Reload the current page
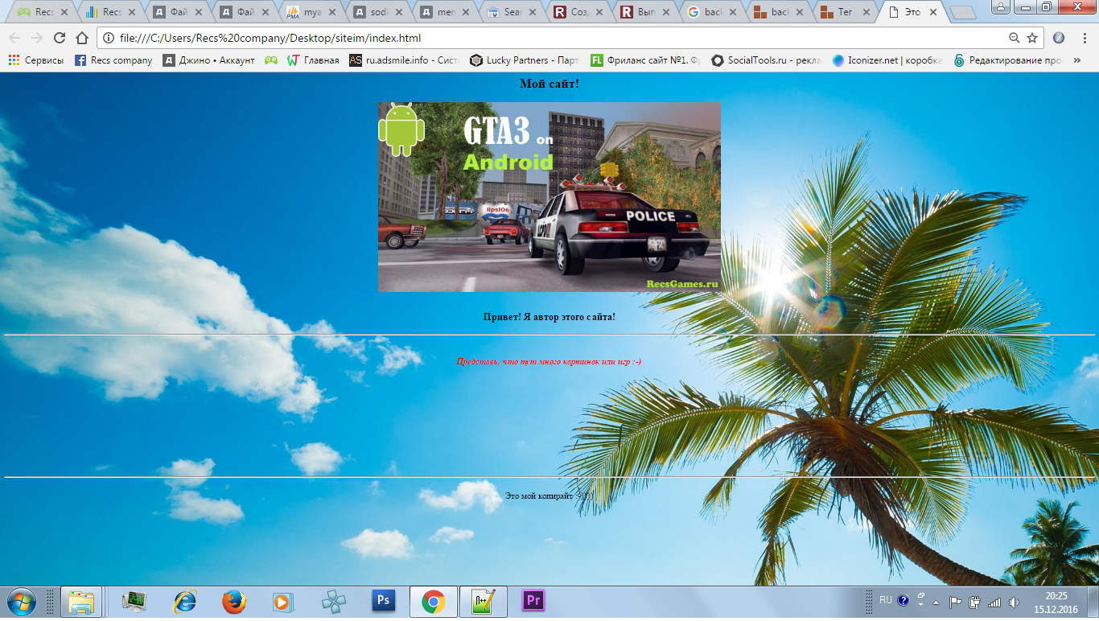The width and height of the screenshot is (1099, 621). [60, 38]
